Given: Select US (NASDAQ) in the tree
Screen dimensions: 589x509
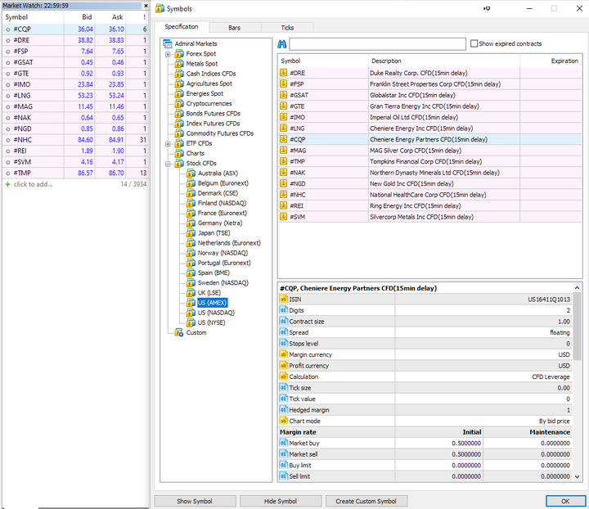Looking at the screenshot, I should pos(216,313).
